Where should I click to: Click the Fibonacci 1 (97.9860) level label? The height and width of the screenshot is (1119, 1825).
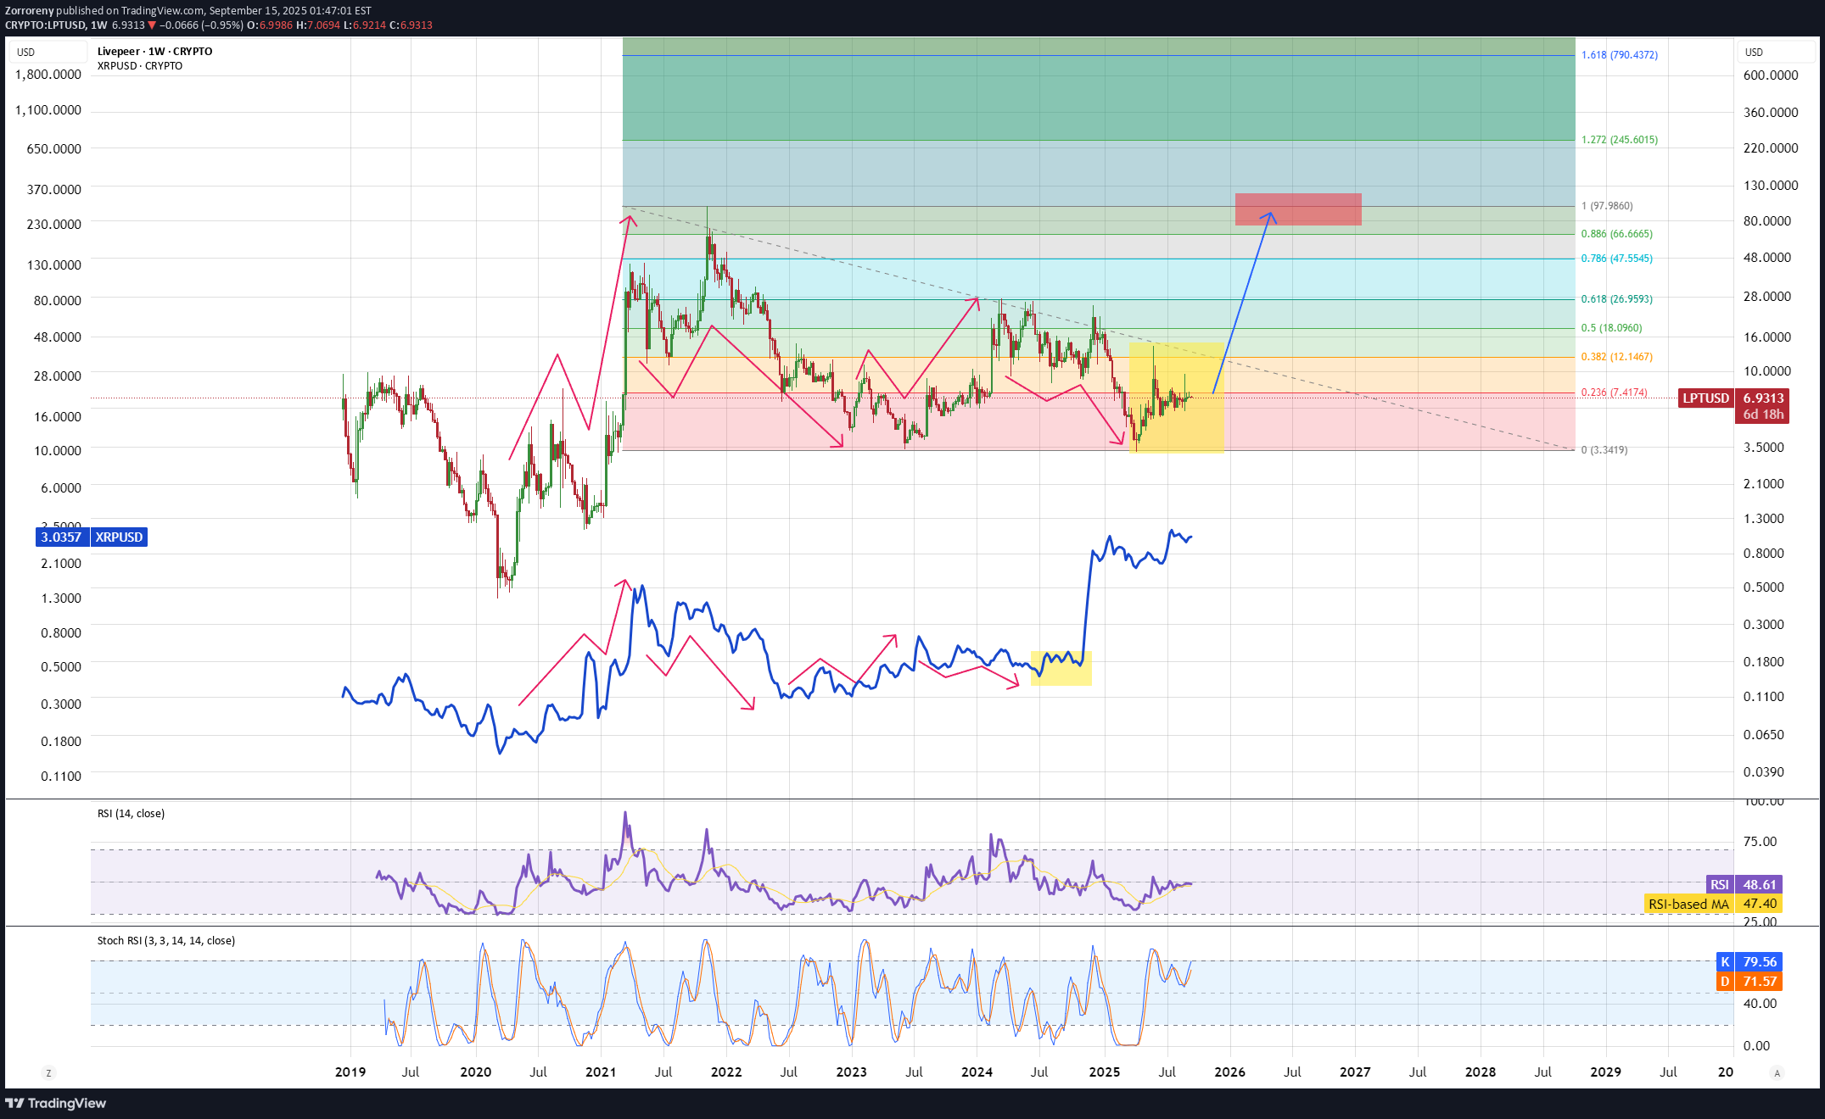[1607, 205]
